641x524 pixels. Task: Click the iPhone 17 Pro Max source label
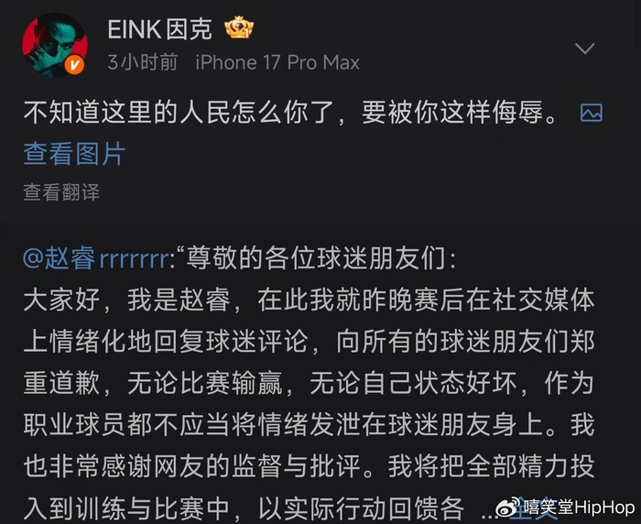pos(277,62)
